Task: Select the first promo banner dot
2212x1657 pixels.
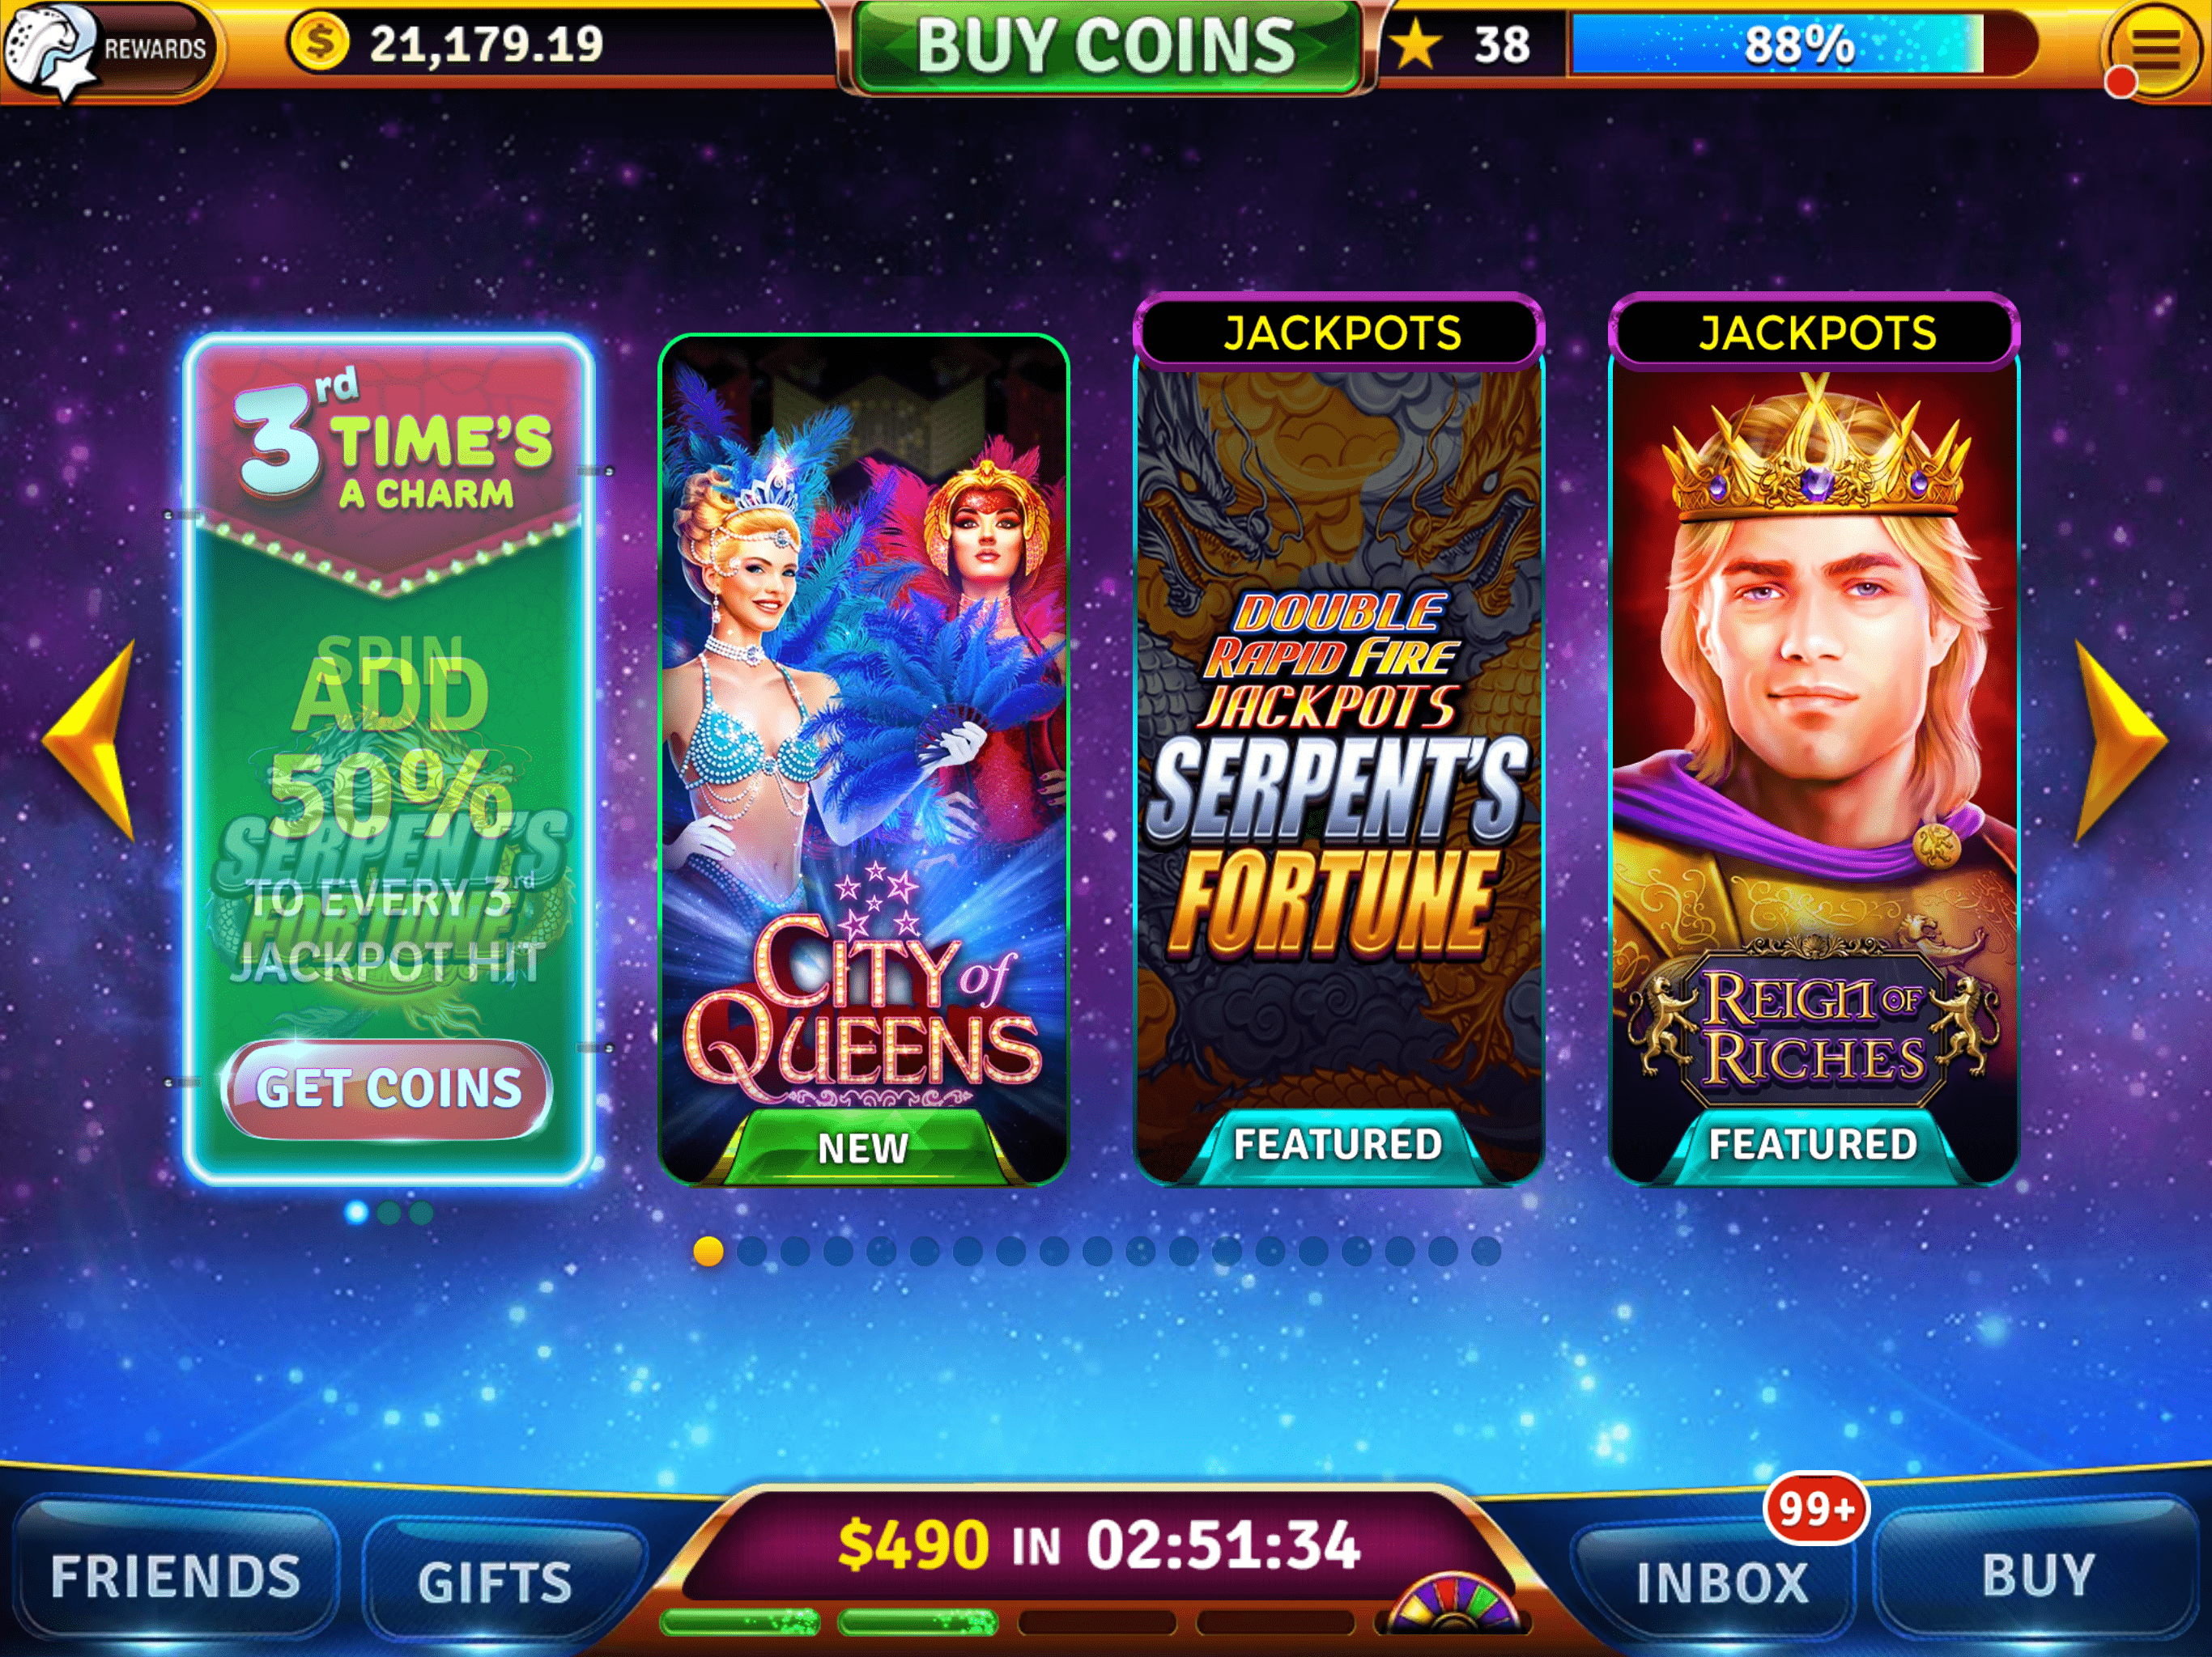Action: click(x=356, y=1212)
